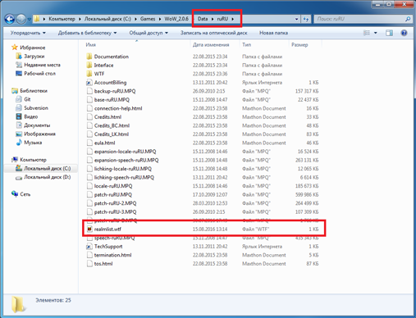
Task: Expand the address bar history dropdown
Action: coord(296,19)
